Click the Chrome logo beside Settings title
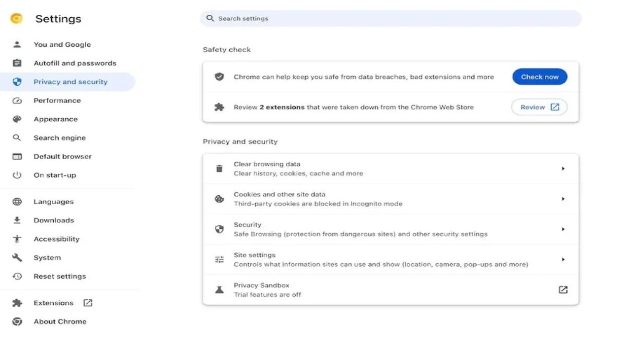This screenshot has width=631, height=355. (16, 19)
